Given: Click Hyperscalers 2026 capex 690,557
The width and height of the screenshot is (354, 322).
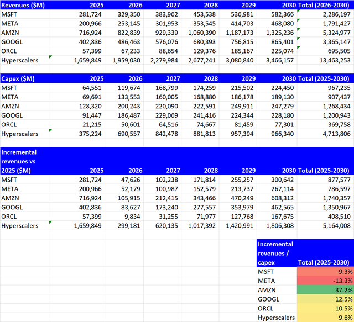Looking at the screenshot, I should pos(124,134).
